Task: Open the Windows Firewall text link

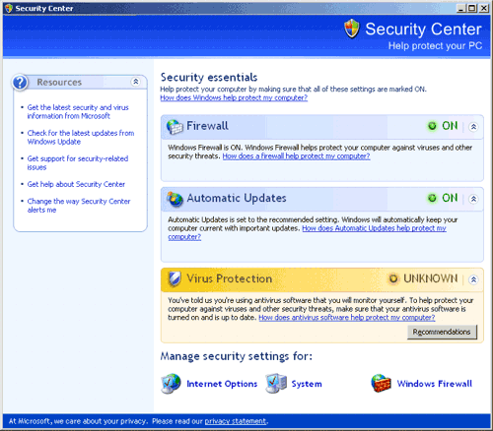Action: pos(435,384)
